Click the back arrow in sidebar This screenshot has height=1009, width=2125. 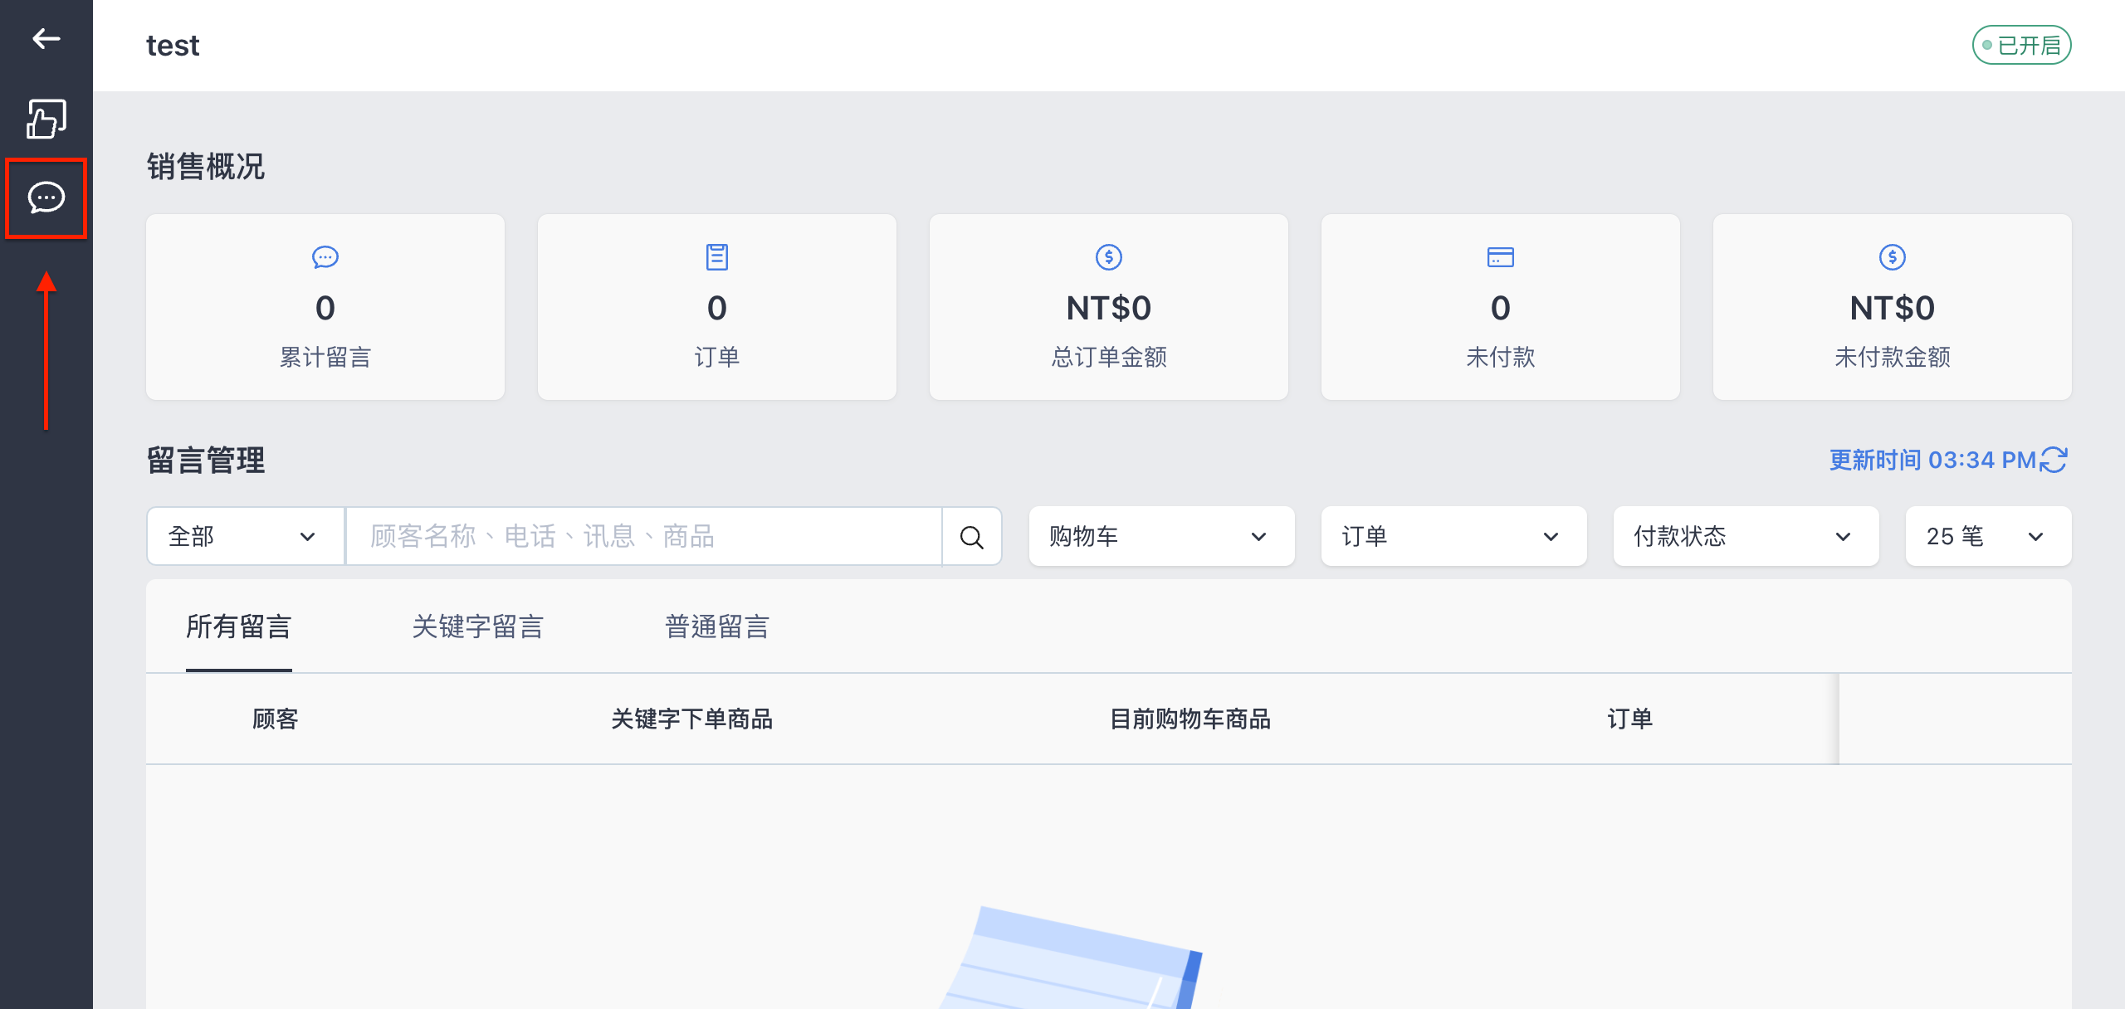pyautogui.click(x=46, y=38)
